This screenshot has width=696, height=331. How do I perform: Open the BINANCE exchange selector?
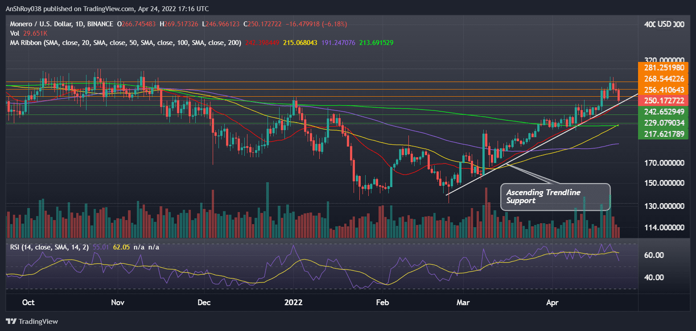tap(99, 24)
